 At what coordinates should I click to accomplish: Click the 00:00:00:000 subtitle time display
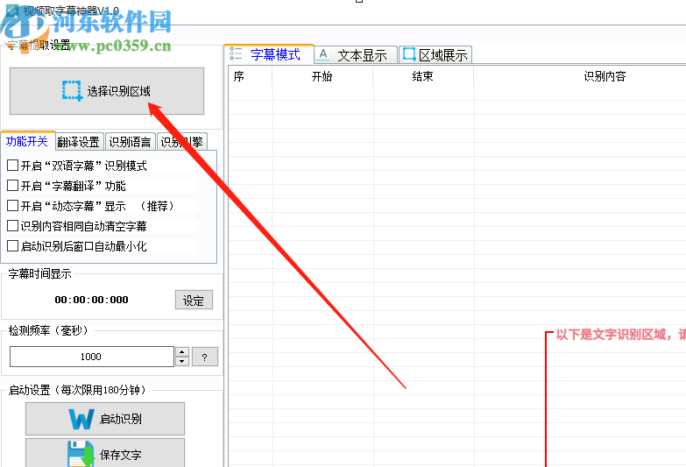pos(91,300)
